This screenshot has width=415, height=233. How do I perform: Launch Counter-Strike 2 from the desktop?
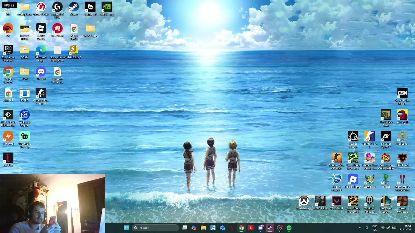point(369,140)
